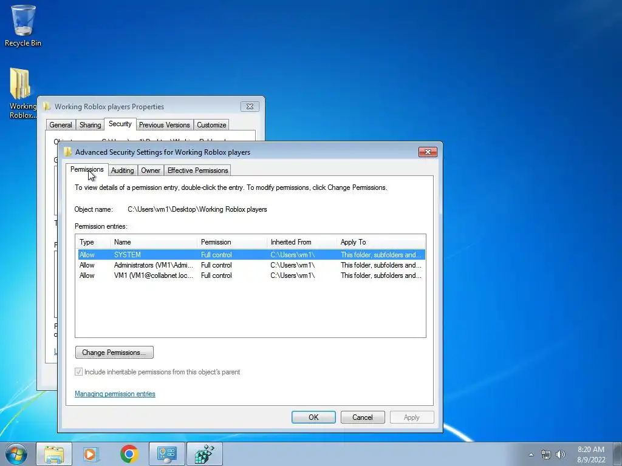Click folder icon in Advanced Security title bar
Image resolution: width=622 pixels, height=466 pixels.
pos(68,152)
